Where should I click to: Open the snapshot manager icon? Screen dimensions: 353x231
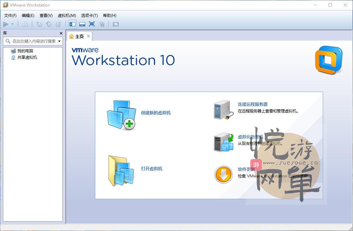(58, 24)
